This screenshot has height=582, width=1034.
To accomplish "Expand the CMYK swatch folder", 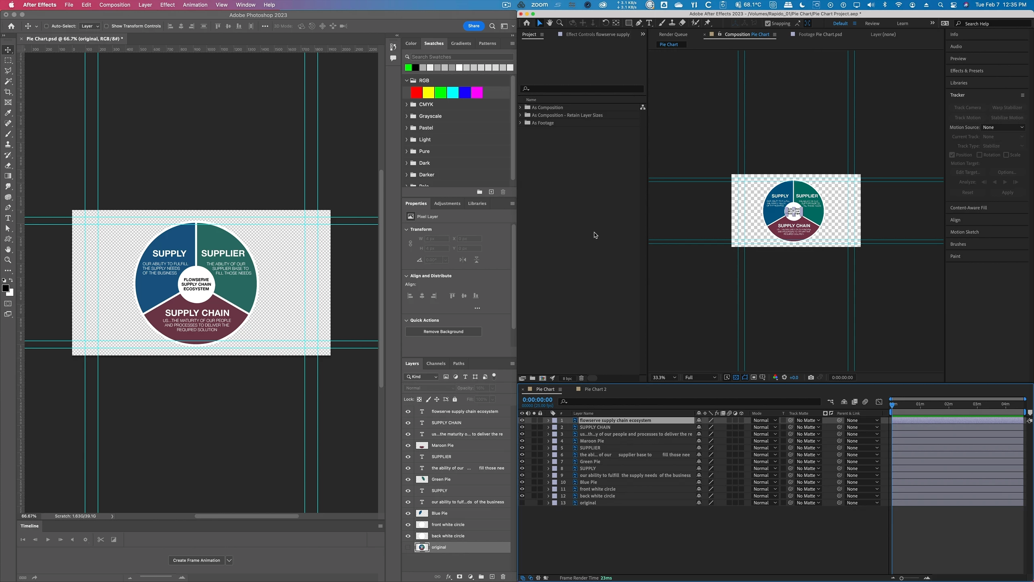I will (x=406, y=104).
